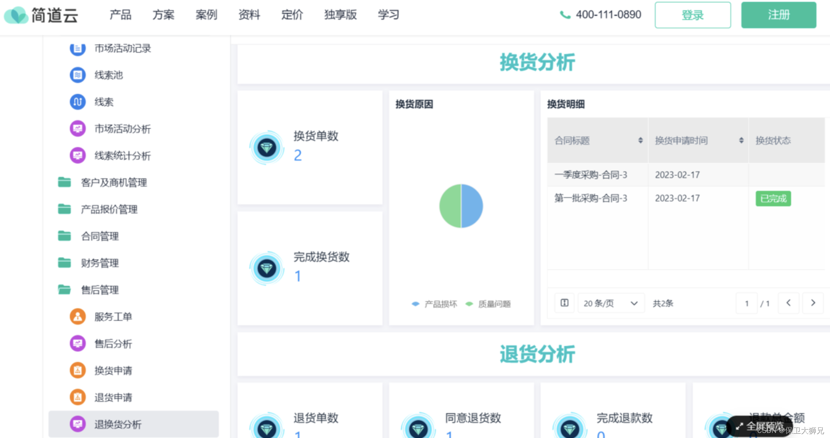Click the 售后分析 purple icon

coord(77,343)
